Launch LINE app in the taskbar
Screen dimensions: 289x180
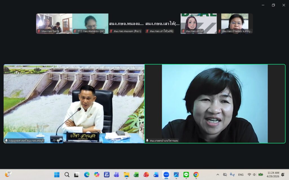click(186, 175)
